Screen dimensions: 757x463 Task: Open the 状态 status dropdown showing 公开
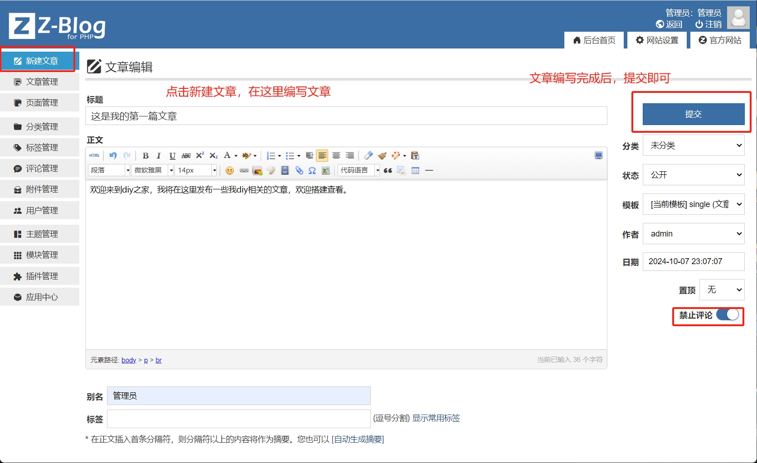click(693, 174)
